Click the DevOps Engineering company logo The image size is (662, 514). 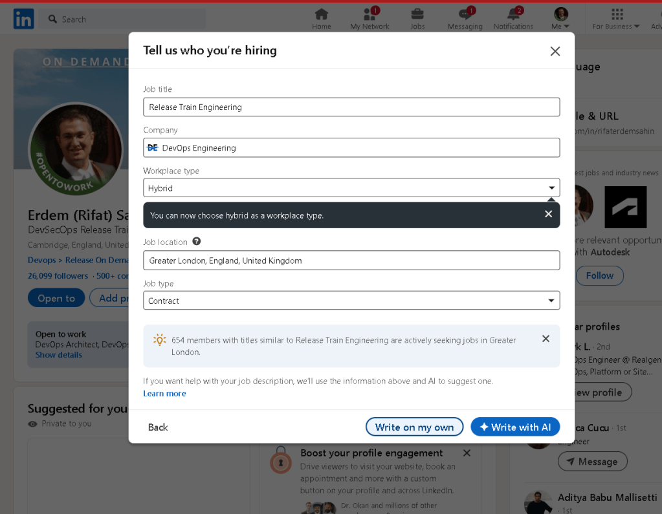[x=152, y=147]
